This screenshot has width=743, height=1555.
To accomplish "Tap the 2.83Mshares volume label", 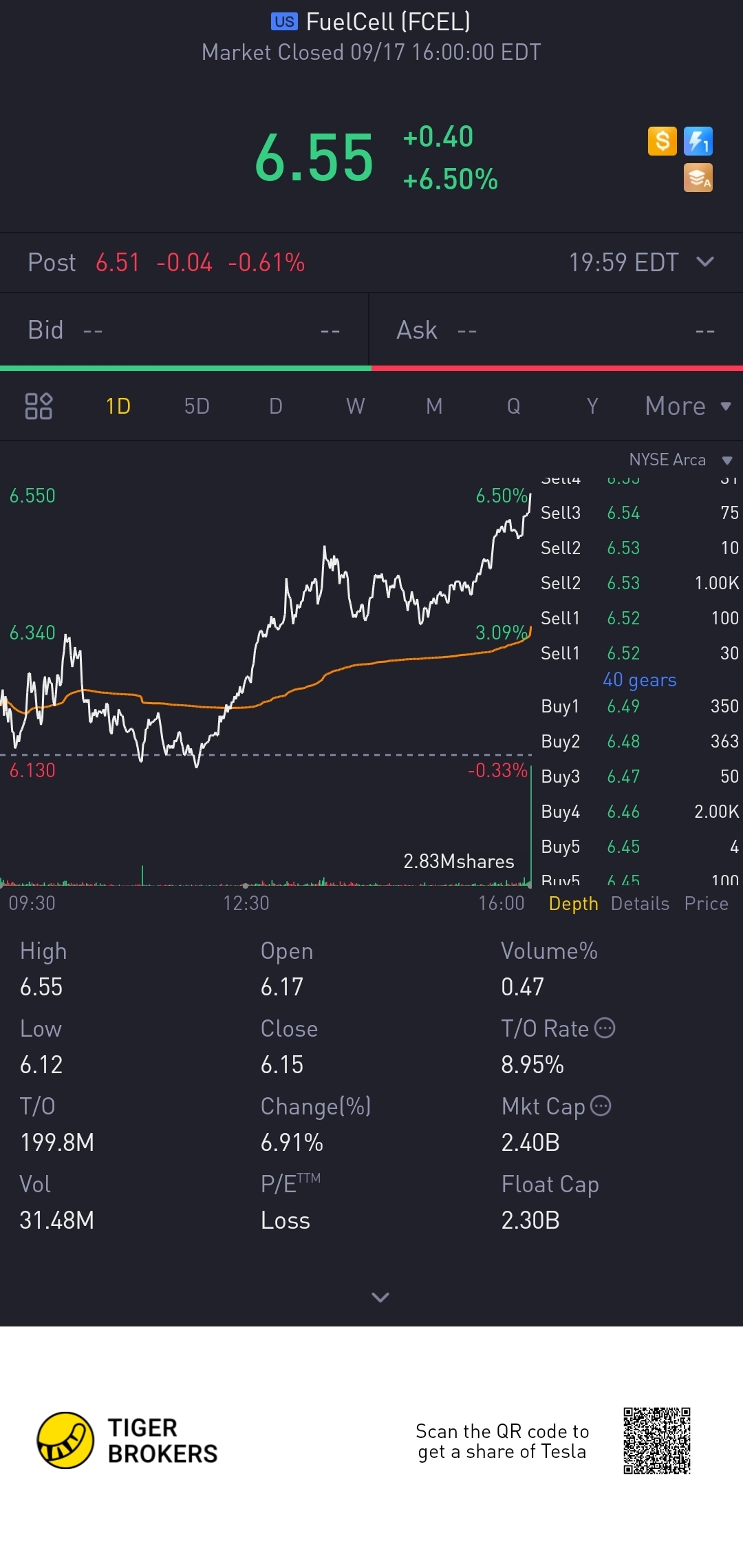I will pyautogui.click(x=459, y=861).
